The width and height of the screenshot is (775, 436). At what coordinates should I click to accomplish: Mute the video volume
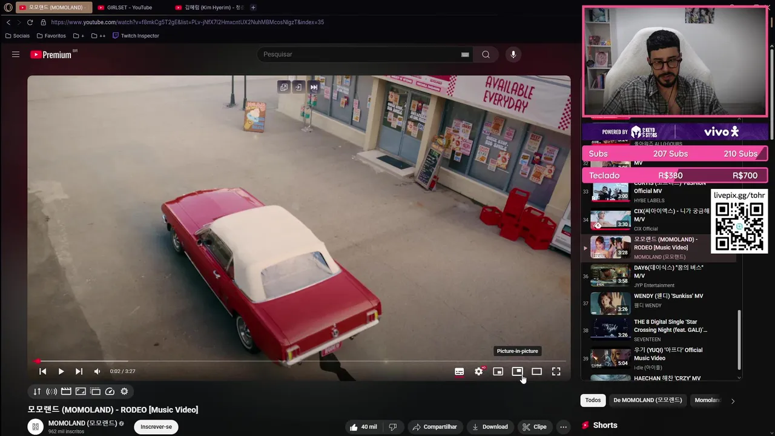97,371
